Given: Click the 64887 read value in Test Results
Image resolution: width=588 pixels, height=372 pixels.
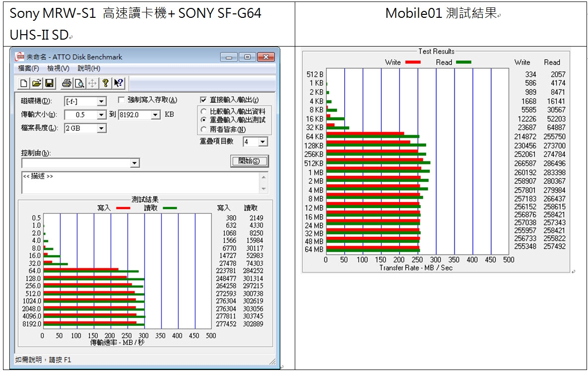Looking at the screenshot, I should (x=556, y=128).
